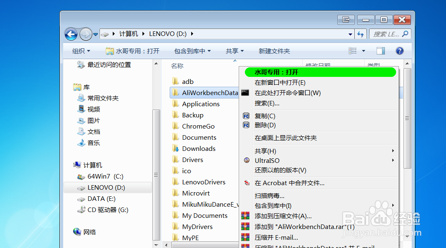The width and height of the screenshot is (446, 248).
Task: Select the Applications folder
Action: 196,104
